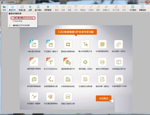Click the area search magnifier document icon
This screenshot has width=150, height=115.
click(x=85, y=79)
